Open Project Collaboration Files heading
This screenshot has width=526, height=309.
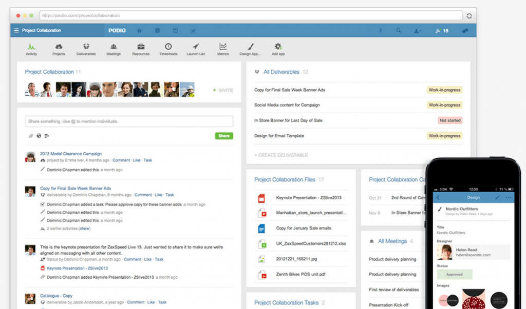(x=285, y=180)
